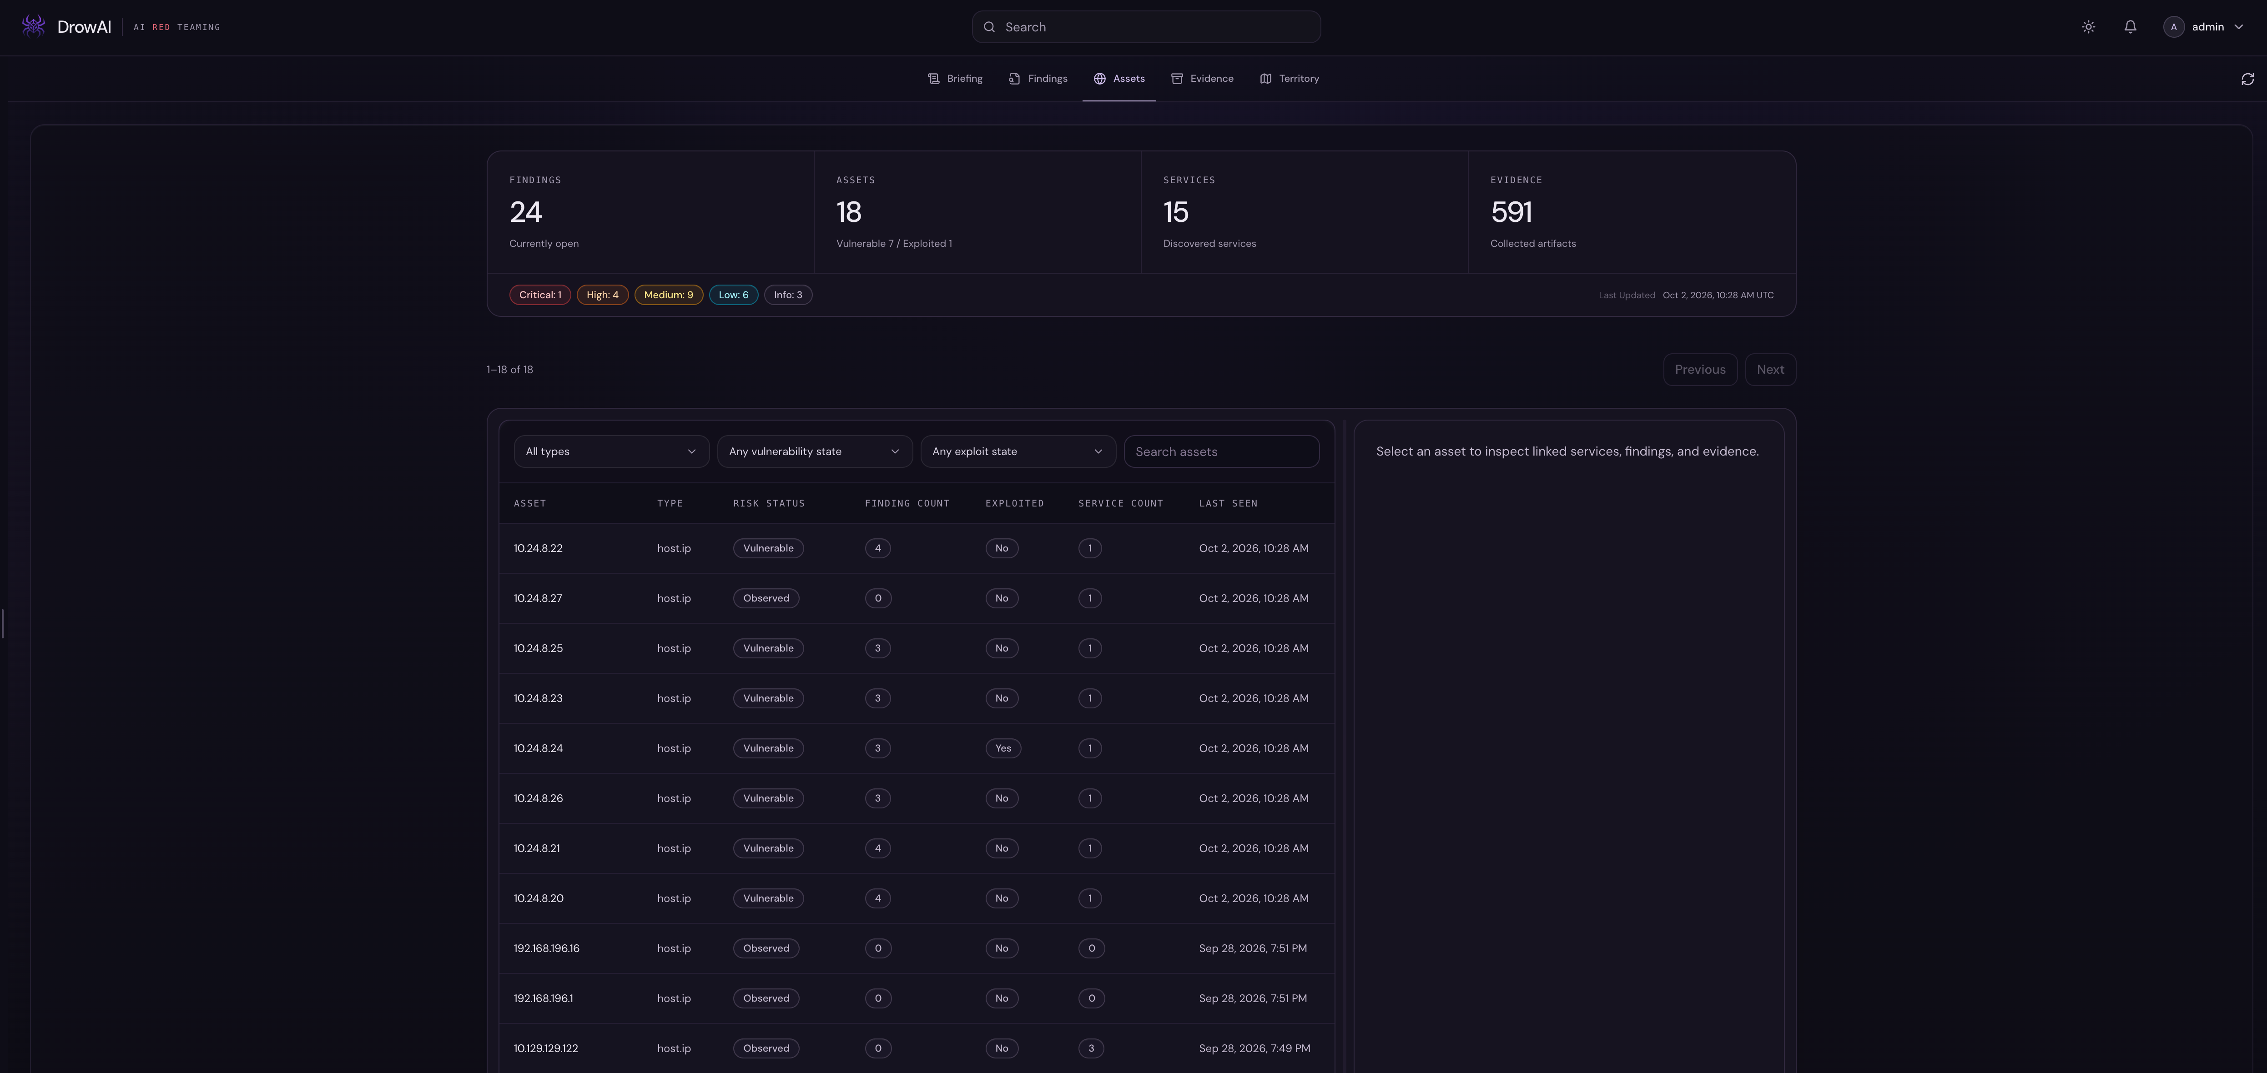The image size is (2267, 1073).
Task: Click the Yes exploited badge for 10.24.8.24
Action: click(1003, 748)
